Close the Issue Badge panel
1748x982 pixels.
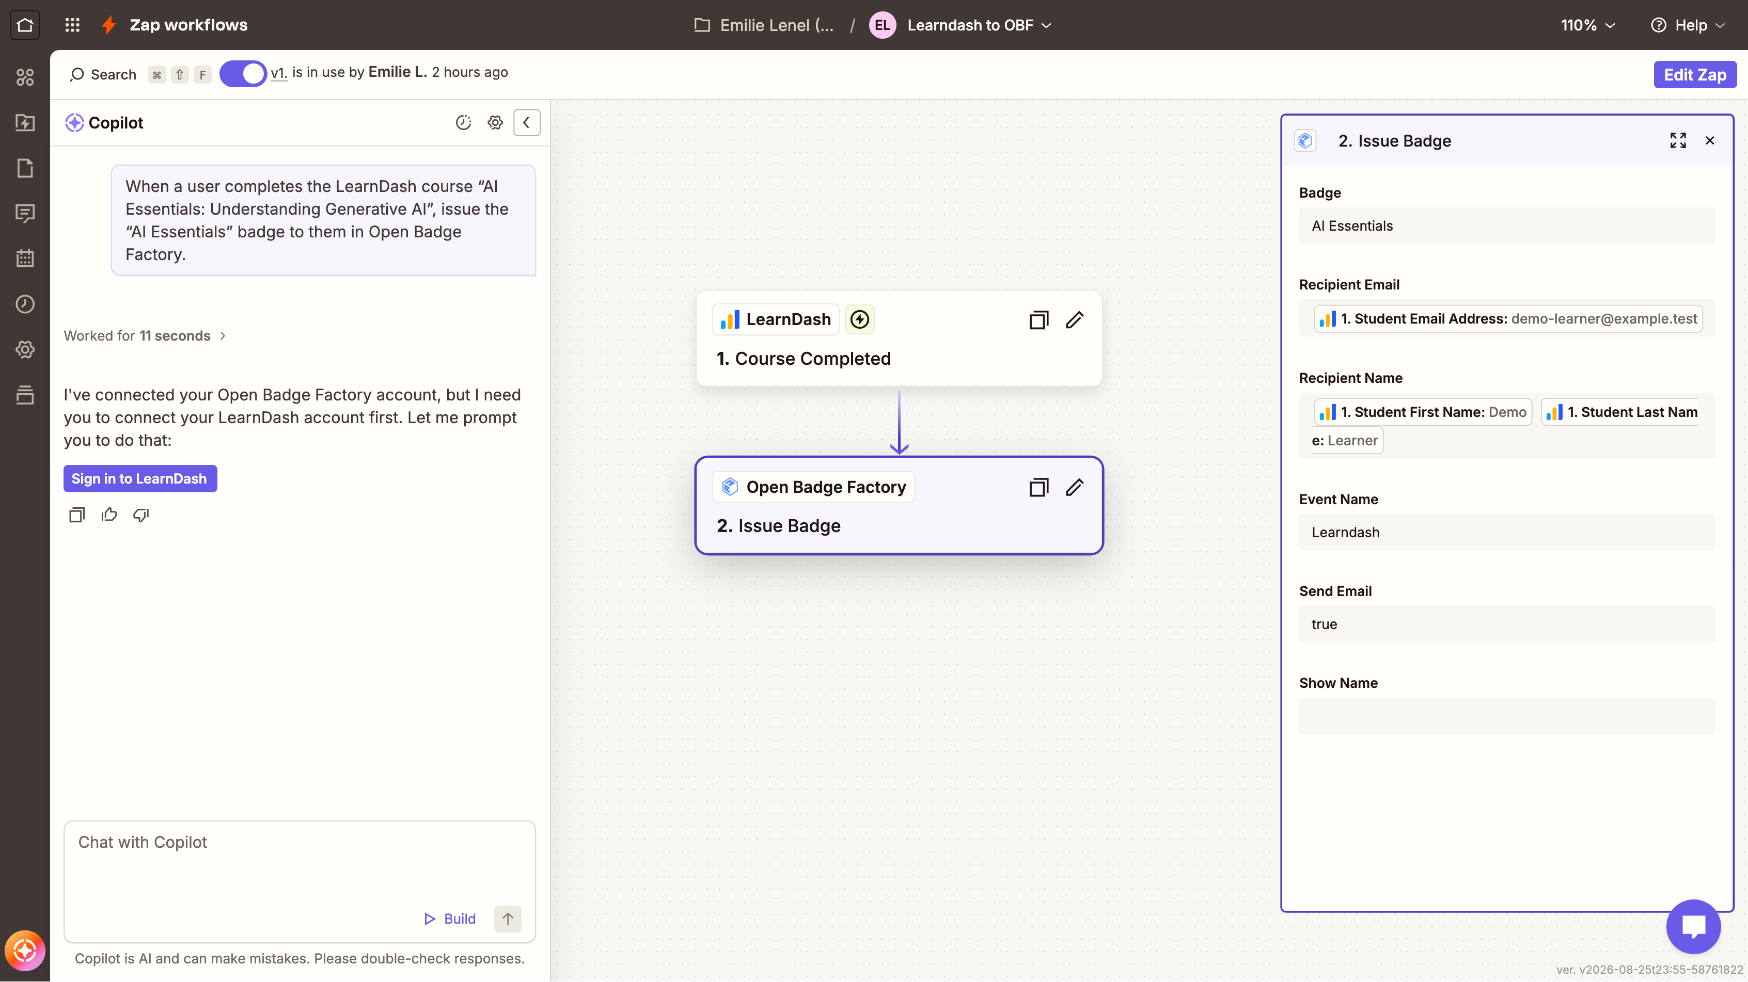pos(1710,140)
